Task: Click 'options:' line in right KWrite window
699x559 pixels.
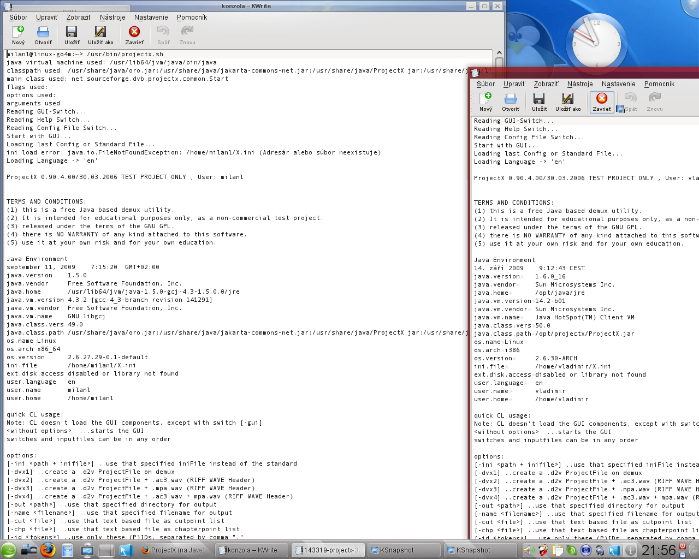Action: (489, 456)
